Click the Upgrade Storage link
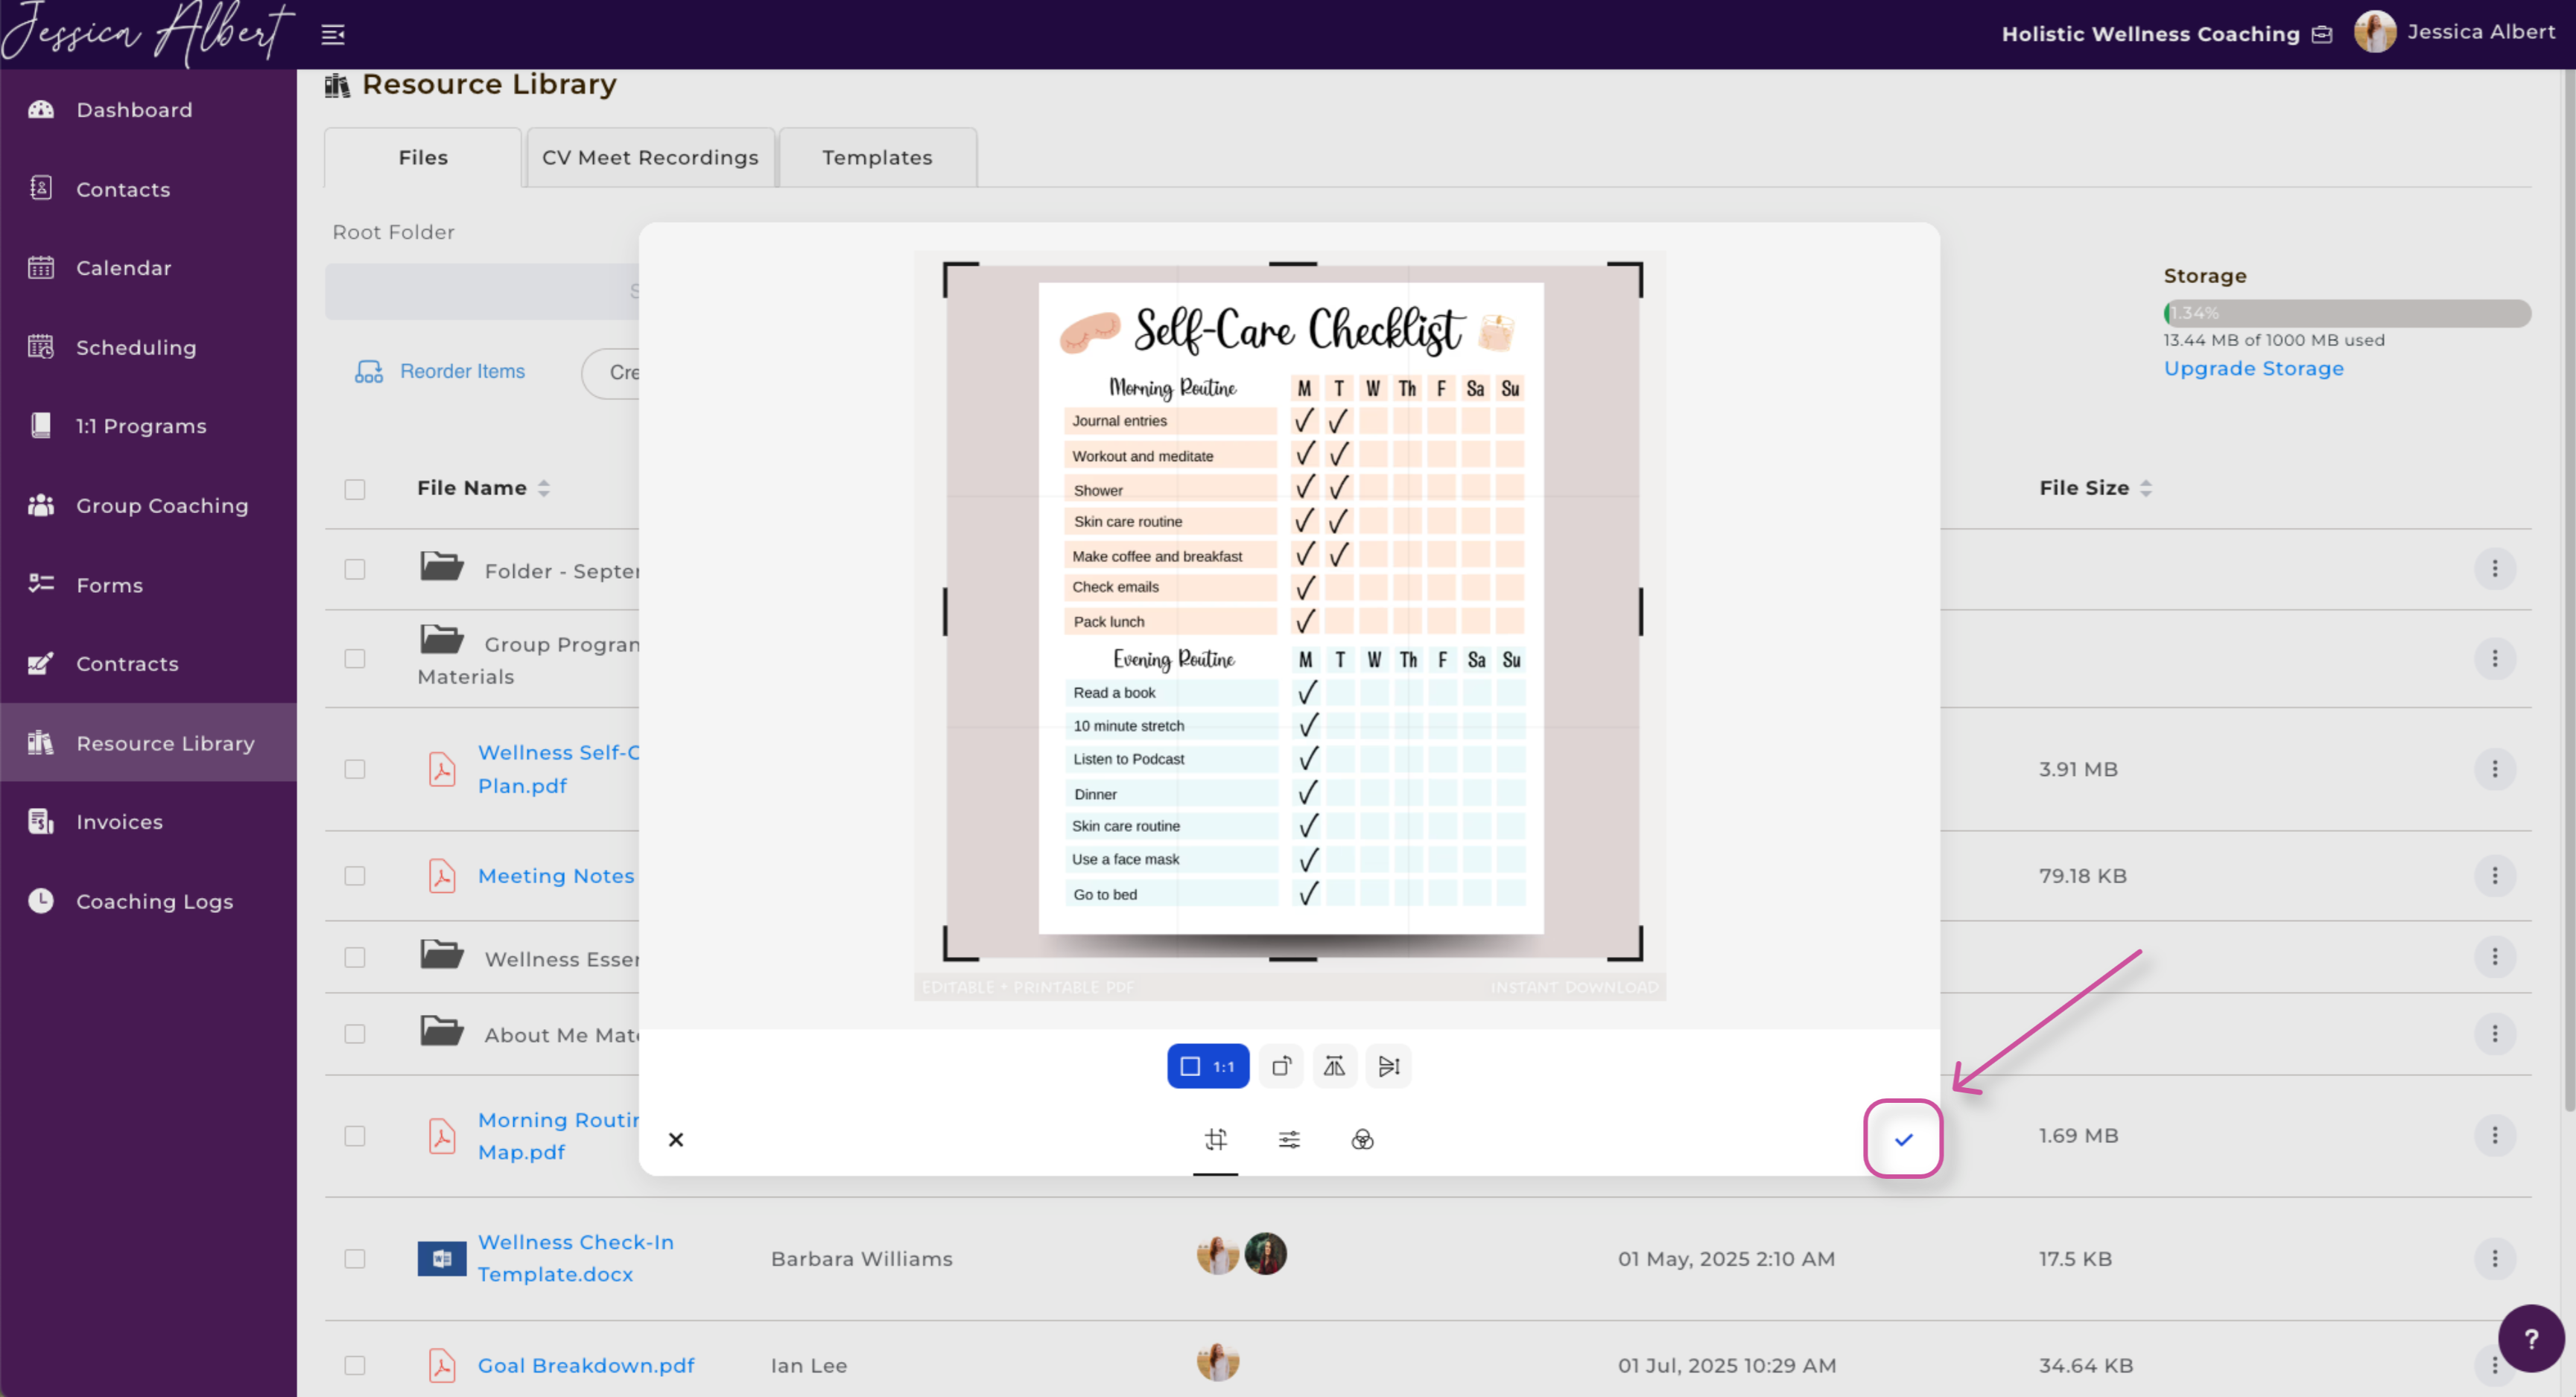 (x=2253, y=369)
